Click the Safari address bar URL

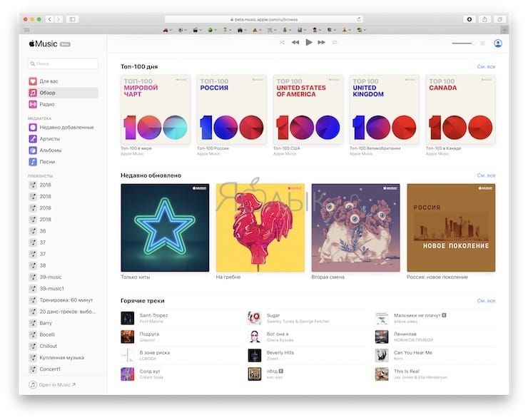264,19
